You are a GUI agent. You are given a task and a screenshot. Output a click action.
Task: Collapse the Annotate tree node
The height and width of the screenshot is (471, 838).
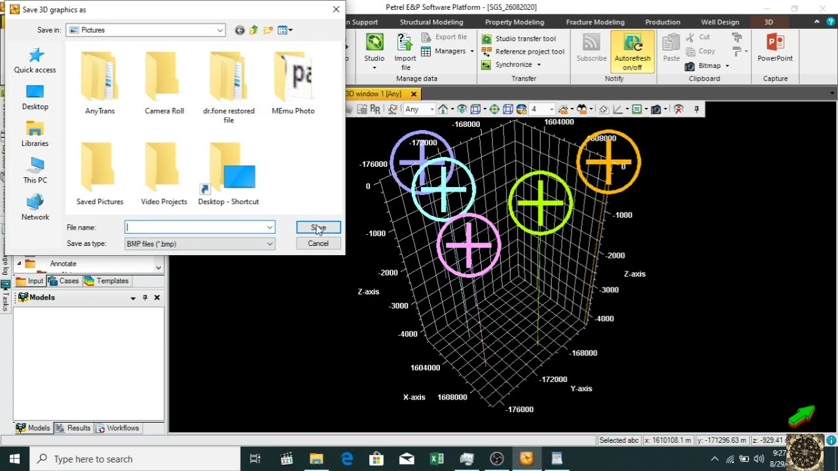[19, 264]
